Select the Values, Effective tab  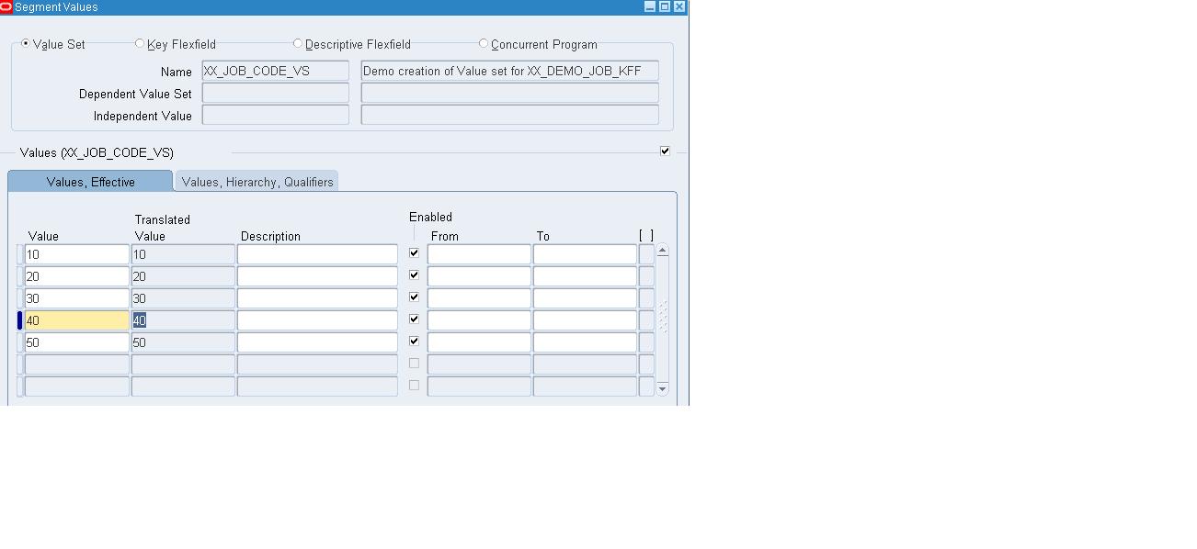pos(89,181)
